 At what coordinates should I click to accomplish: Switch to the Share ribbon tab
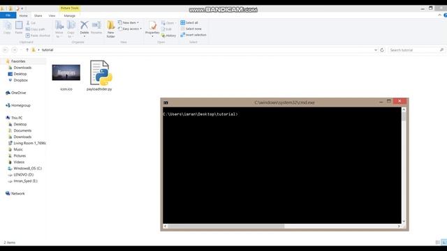(38, 15)
